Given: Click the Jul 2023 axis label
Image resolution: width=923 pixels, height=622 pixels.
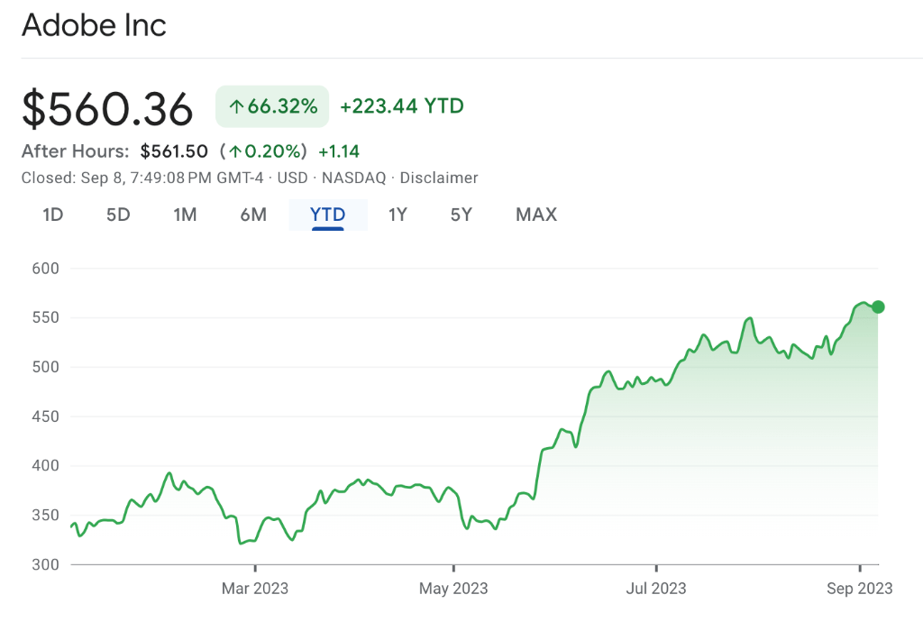Looking at the screenshot, I should tap(655, 589).
